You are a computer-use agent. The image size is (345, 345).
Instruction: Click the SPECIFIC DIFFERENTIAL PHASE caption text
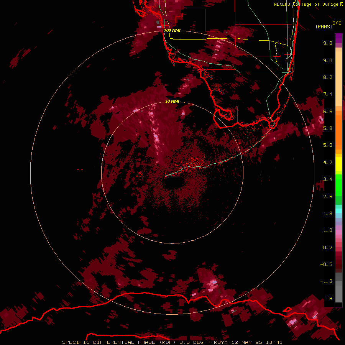coord(109,342)
